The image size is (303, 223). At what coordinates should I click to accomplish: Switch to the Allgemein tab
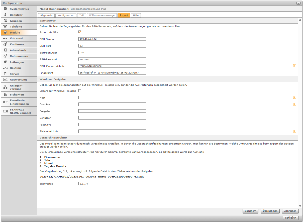[46, 15]
